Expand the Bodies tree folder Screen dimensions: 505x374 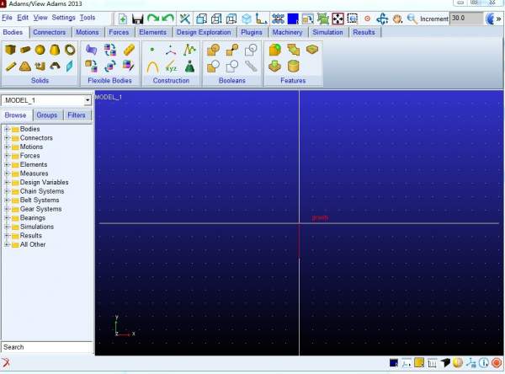pyautogui.click(x=7, y=129)
